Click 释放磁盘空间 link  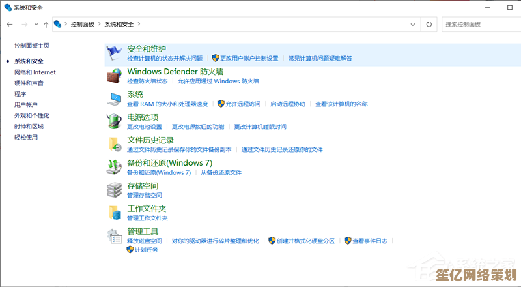coord(144,241)
